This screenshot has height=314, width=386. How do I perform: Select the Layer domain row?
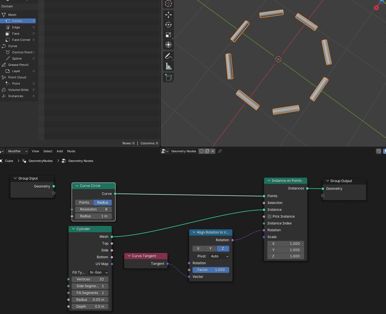click(x=18, y=71)
